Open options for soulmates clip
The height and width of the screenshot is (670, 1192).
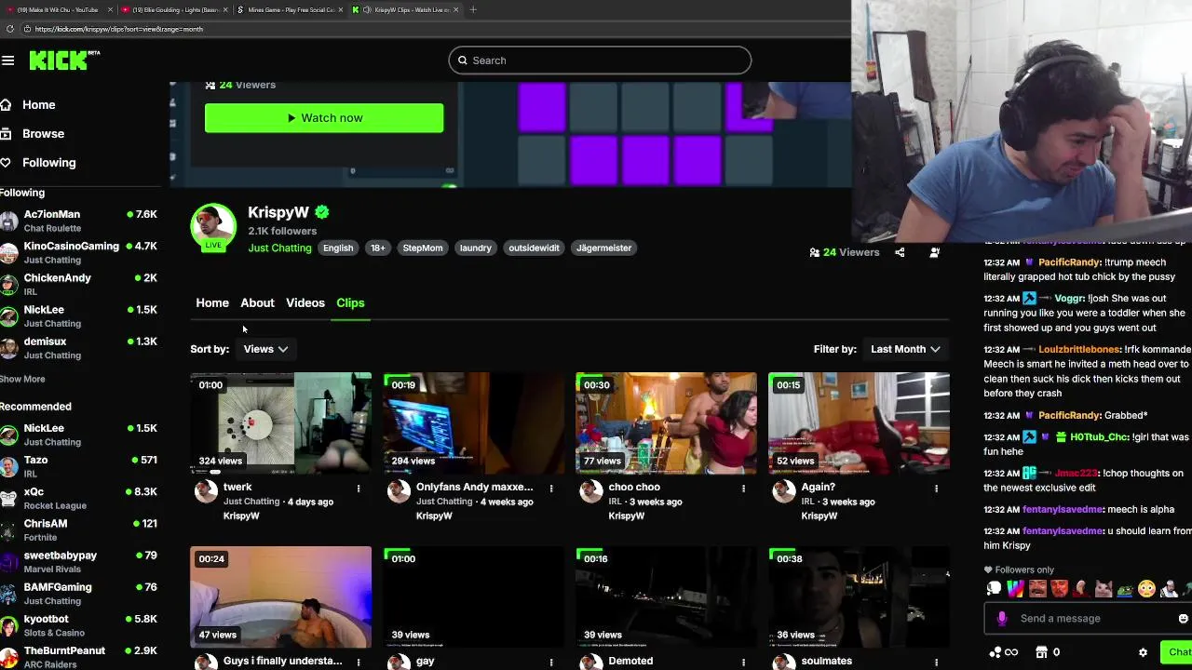click(x=936, y=662)
